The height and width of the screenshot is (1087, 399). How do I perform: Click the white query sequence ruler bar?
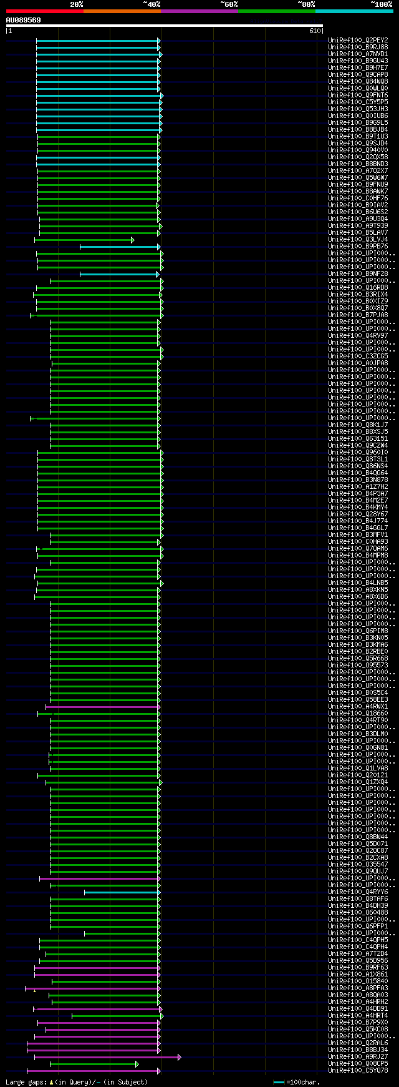(165, 26)
